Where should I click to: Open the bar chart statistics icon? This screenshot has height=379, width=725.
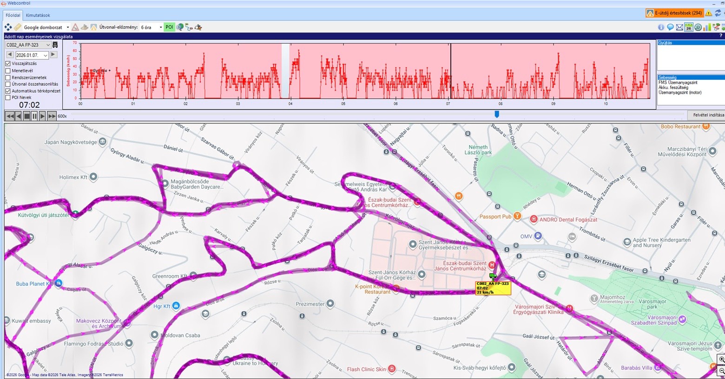(x=707, y=27)
